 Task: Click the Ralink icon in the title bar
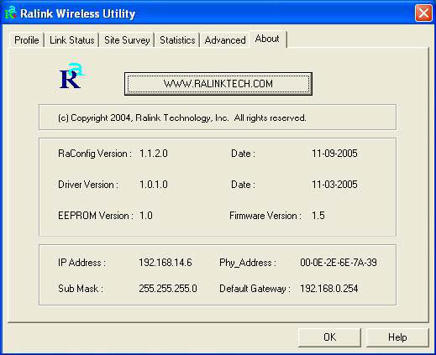[x=10, y=13]
